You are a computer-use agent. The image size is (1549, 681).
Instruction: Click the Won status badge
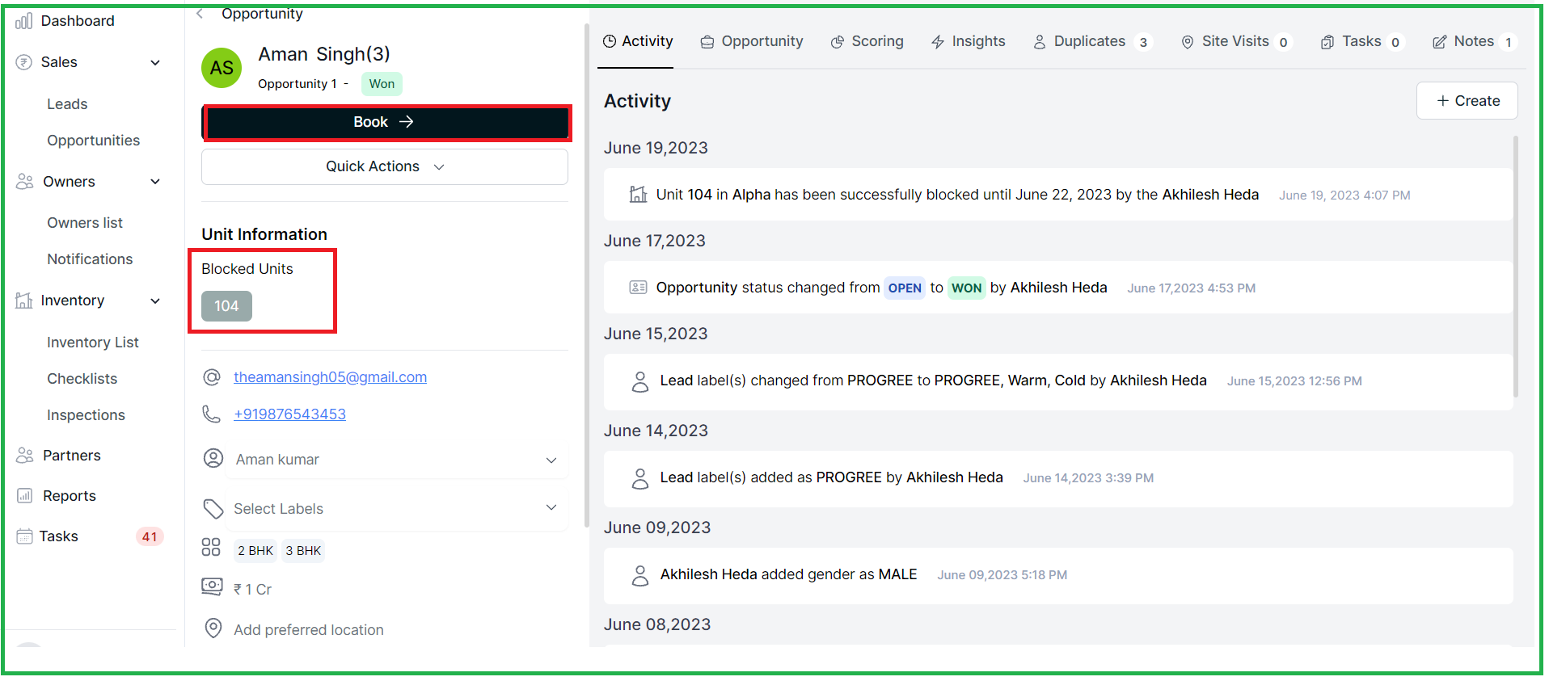click(382, 84)
